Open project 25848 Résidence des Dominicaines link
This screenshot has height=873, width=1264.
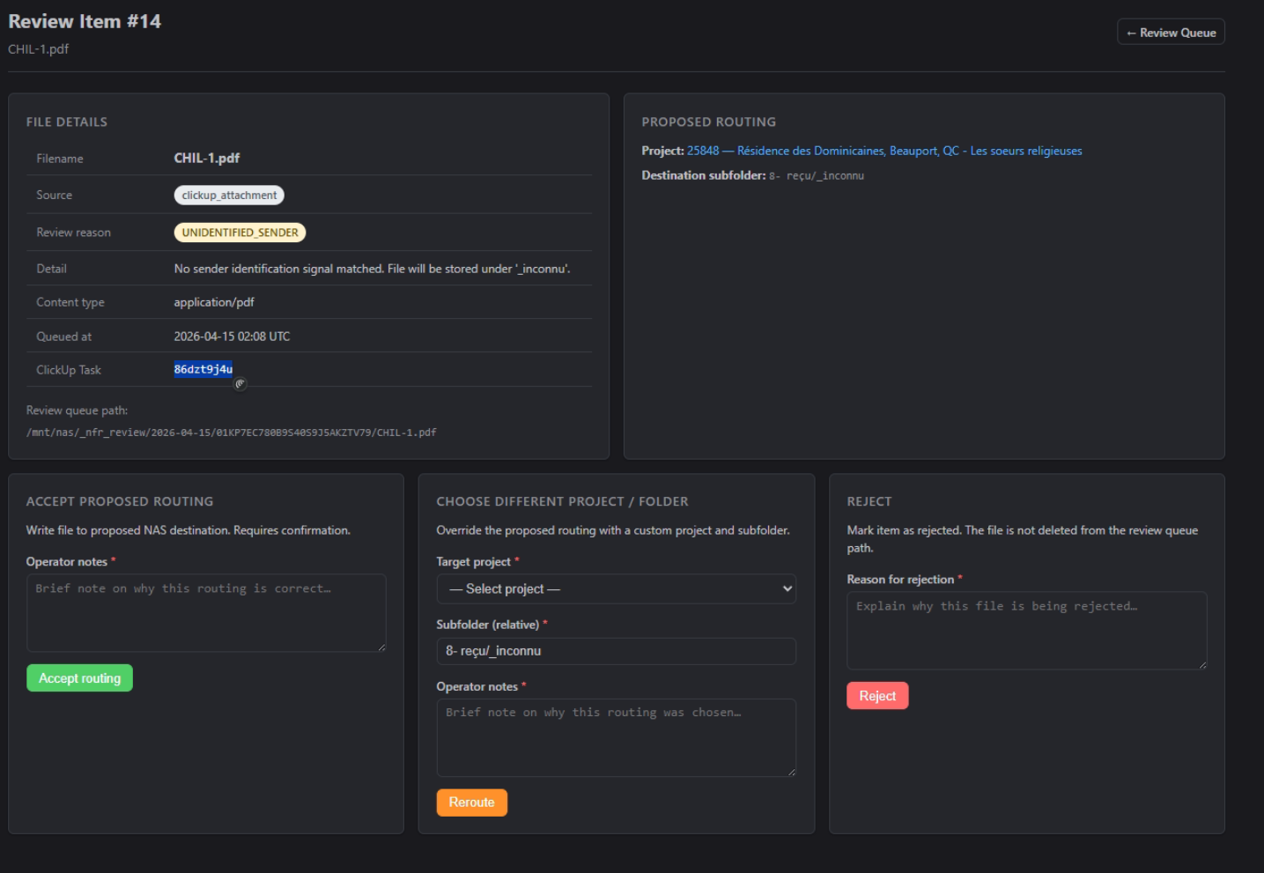(x=883, y=152)
